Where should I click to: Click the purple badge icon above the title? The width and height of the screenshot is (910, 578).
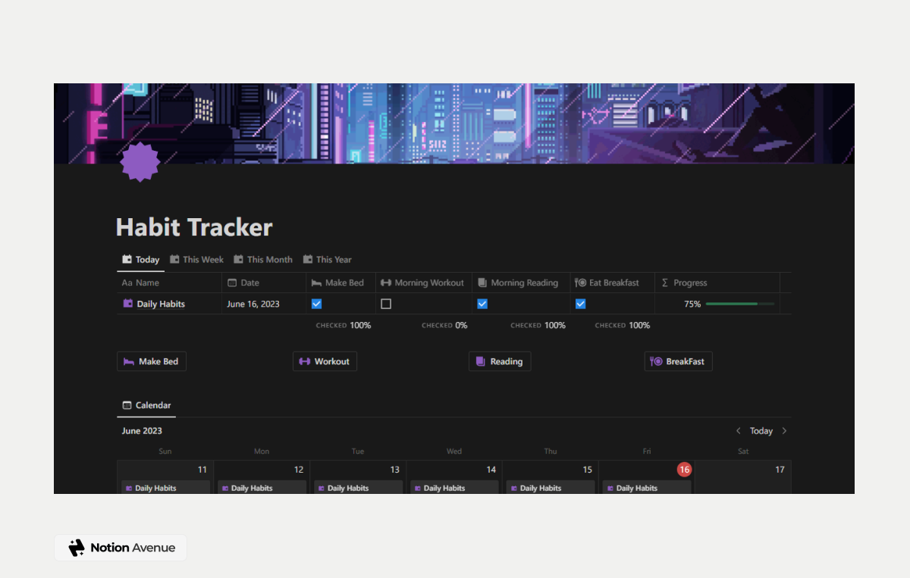click(x=140, y=161)
